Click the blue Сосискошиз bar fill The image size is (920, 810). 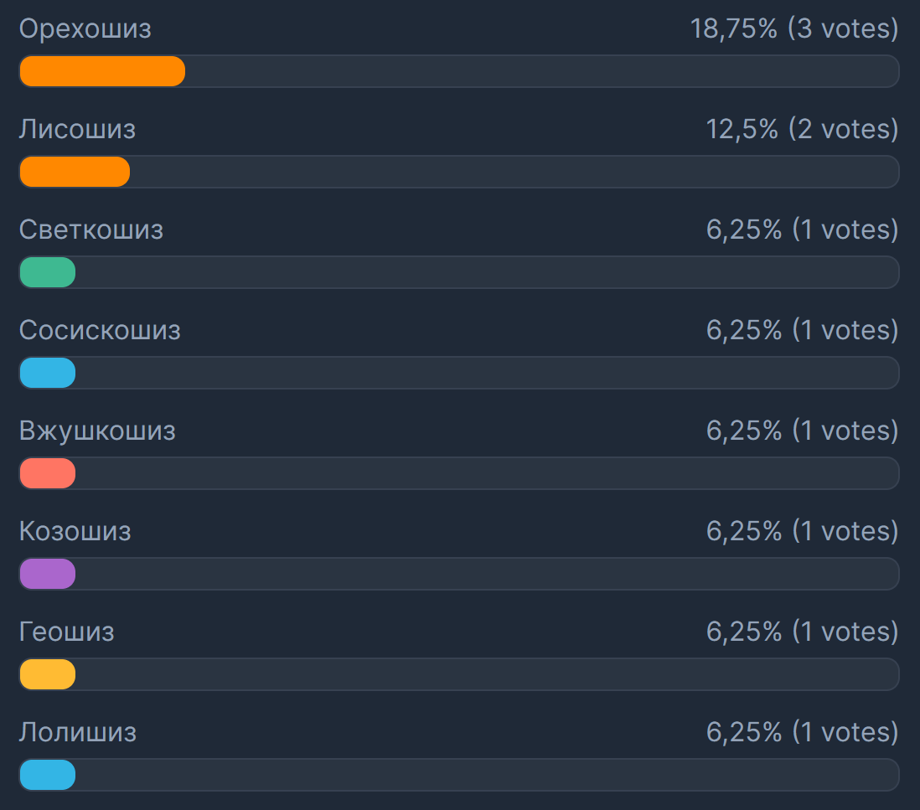(x=48, y=373)
